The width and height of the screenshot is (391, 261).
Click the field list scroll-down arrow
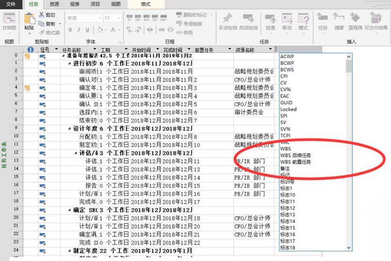pos(349,248)
